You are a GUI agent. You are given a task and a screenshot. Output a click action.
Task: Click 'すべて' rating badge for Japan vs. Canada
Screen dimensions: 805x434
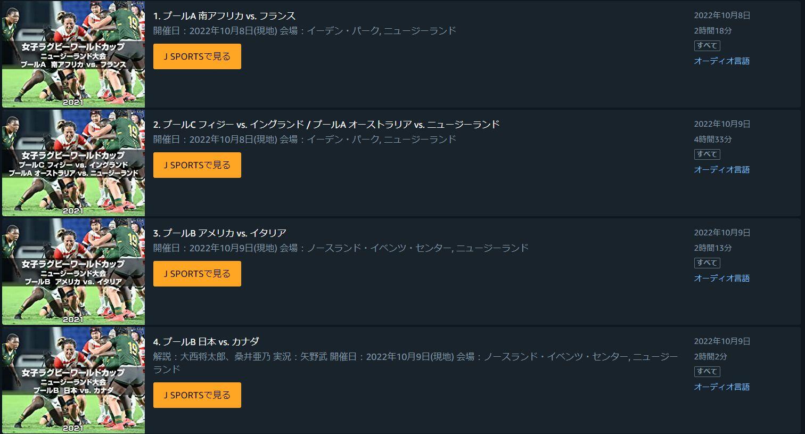coord(707,372)
